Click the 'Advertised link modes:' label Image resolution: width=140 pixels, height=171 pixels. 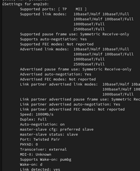tap(45, 49)
